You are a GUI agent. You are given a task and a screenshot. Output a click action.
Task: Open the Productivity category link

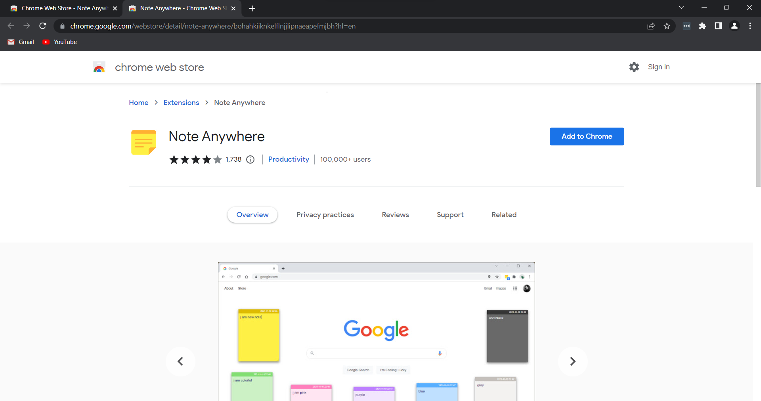[289, 159]
